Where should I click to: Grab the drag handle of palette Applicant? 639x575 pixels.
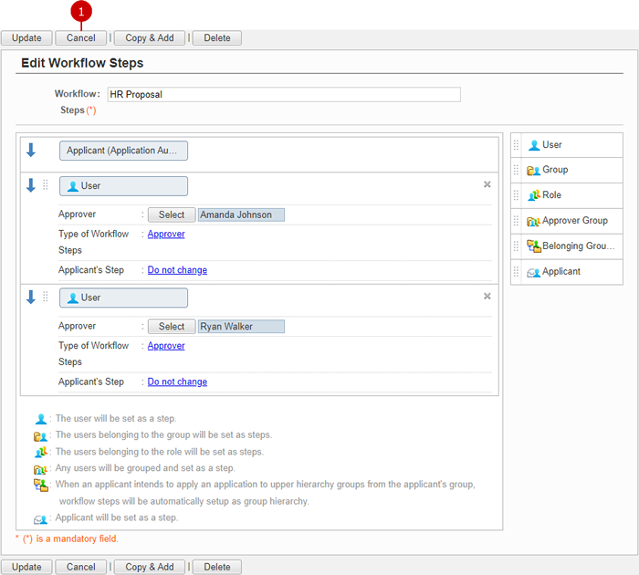point(516,272)
